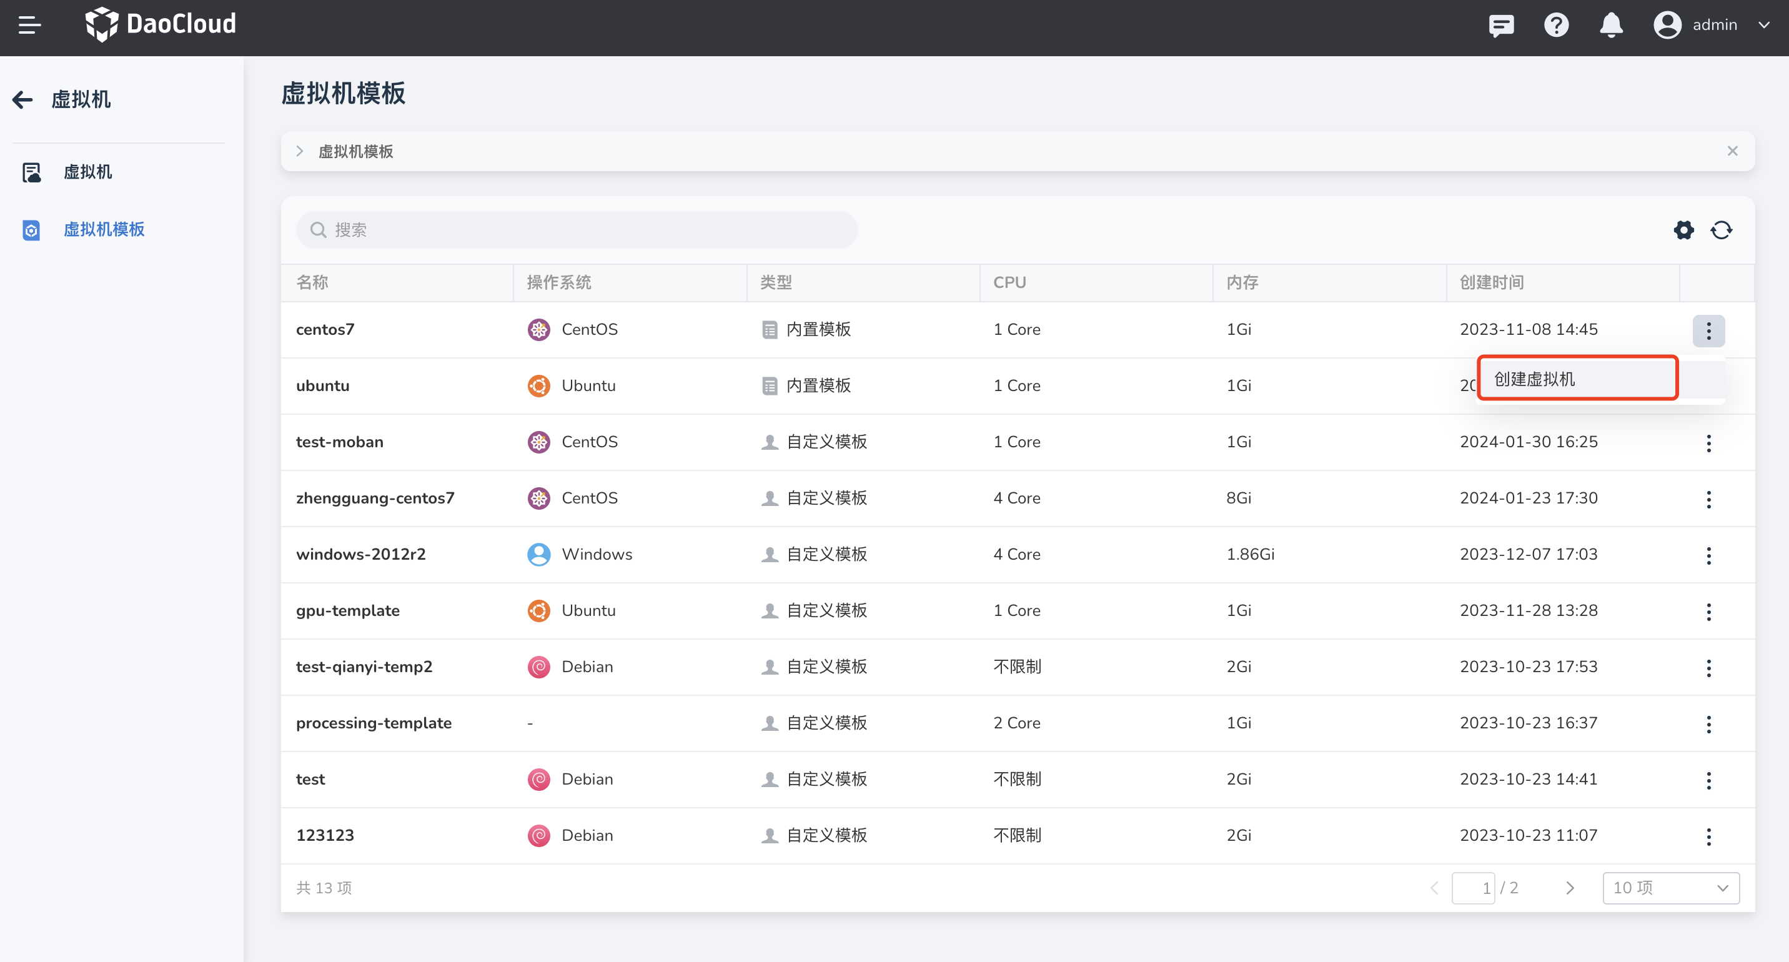Open actions menu for zhengguang-centos7 row
1789x962 pixels.
(1708, 499)
